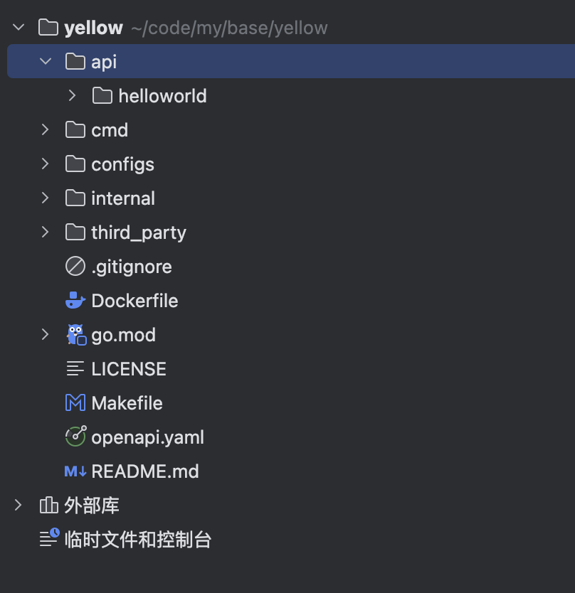Select the Dockerfile entry
Image resolution: width=575 pixels, height=593 pixels.
pos(134,301)
